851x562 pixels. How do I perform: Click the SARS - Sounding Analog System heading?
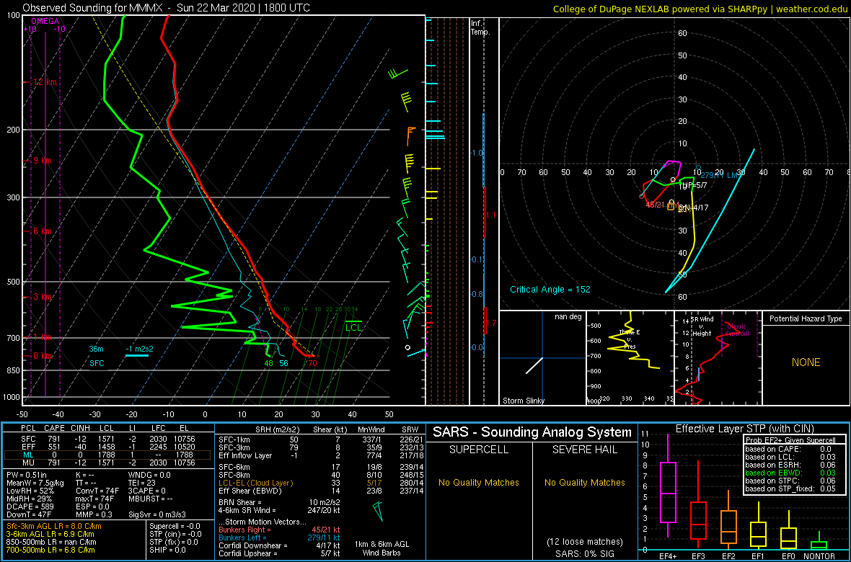[532, 432]
